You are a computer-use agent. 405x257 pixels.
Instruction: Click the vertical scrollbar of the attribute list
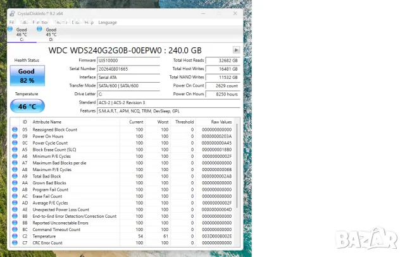click(237, 165)
